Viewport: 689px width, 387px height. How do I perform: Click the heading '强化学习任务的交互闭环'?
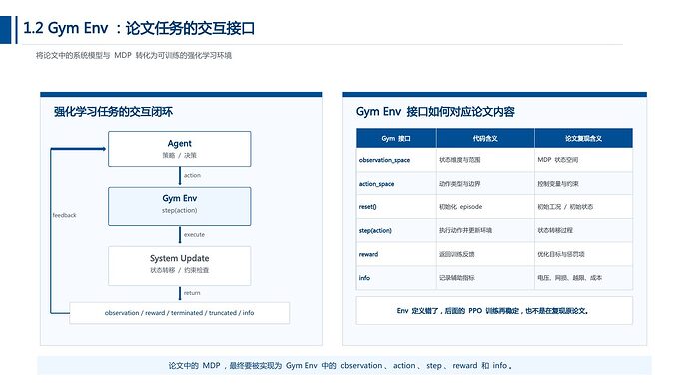114,112
